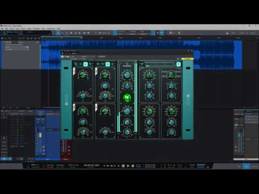
Task: Click the green gain knob of first band
Action: coord(83,75)
